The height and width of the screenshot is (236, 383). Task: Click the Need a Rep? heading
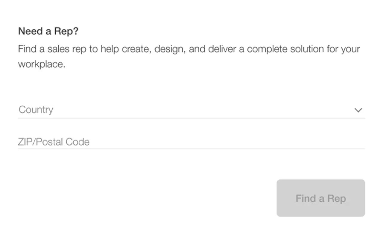click(x=48, y=31)
